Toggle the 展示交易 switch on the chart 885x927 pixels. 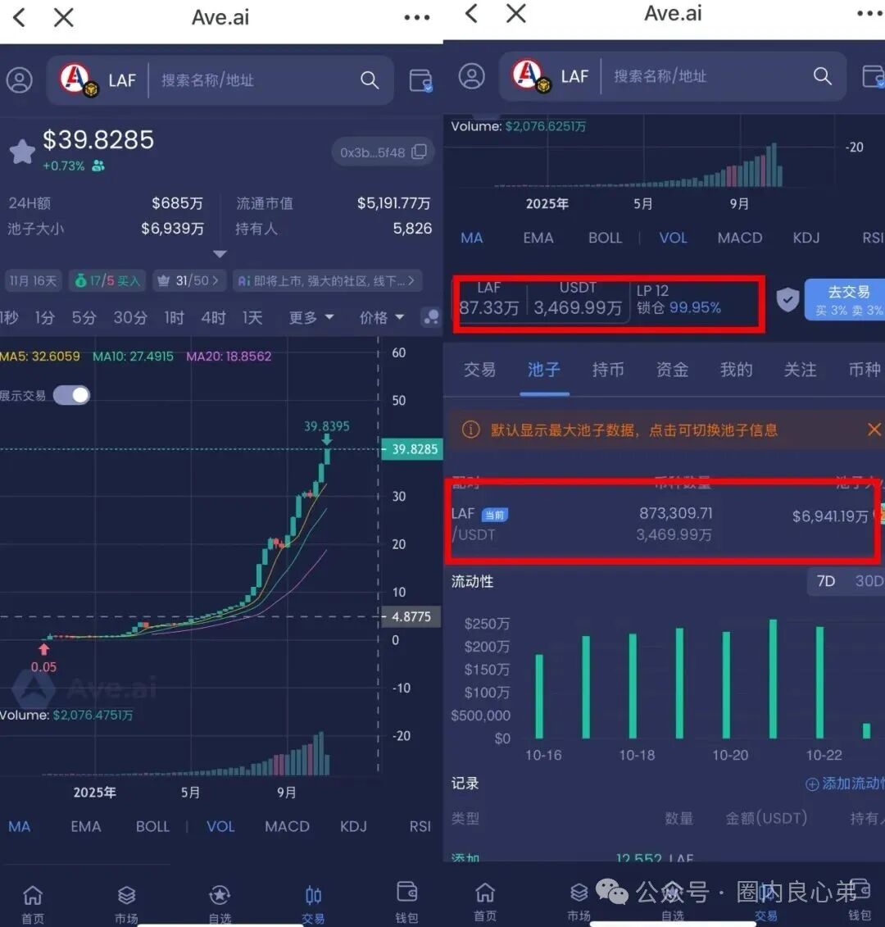[x=71, y=395]
